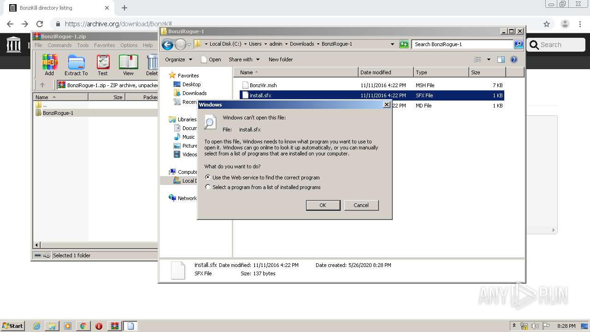
Task: Click Open button in Explorer toolbar
Action: click(211, 59)
